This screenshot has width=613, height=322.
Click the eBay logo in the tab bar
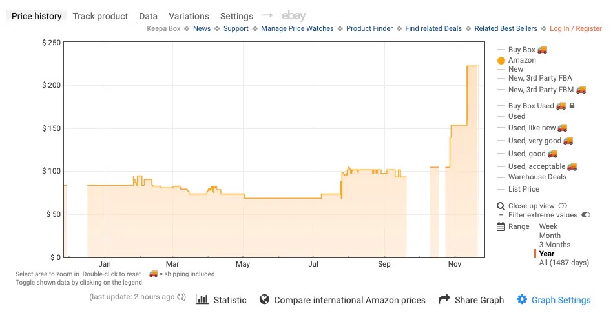294,16
